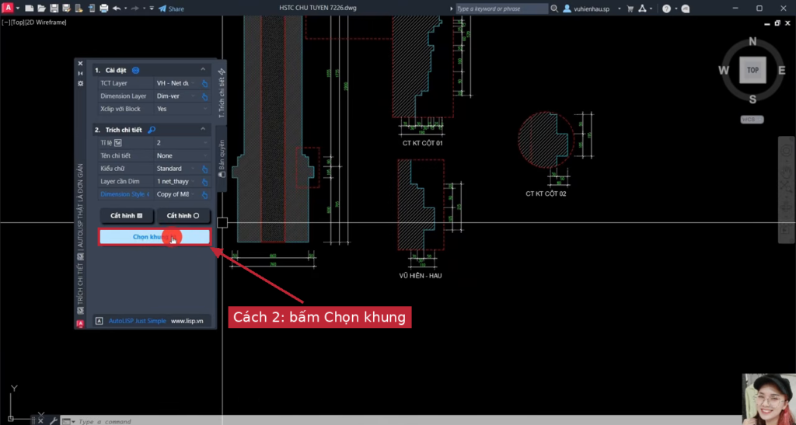Click the Open folder icon in quick access toolbar
Screen dimensions: 796x425
click(42, 9)
